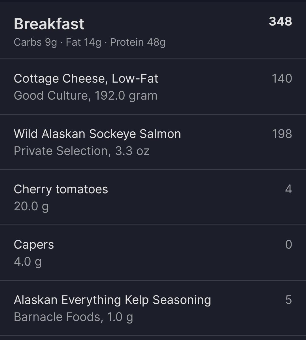Open Wild Alaskan Sockeye Salmon entry

153,142
